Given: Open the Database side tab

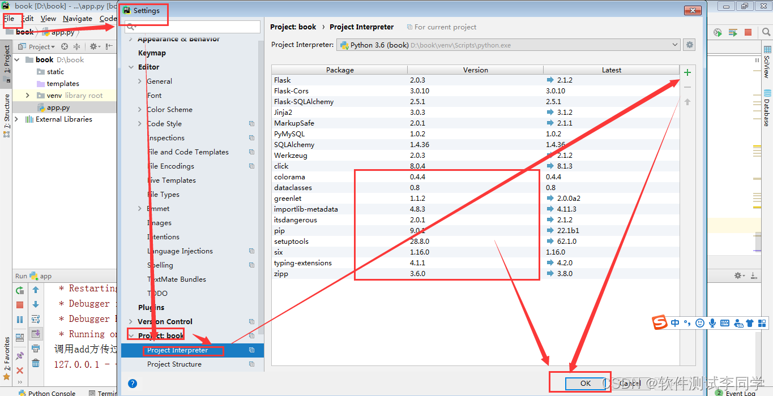Looking at the screenshot, I should (x=767, y=107).
